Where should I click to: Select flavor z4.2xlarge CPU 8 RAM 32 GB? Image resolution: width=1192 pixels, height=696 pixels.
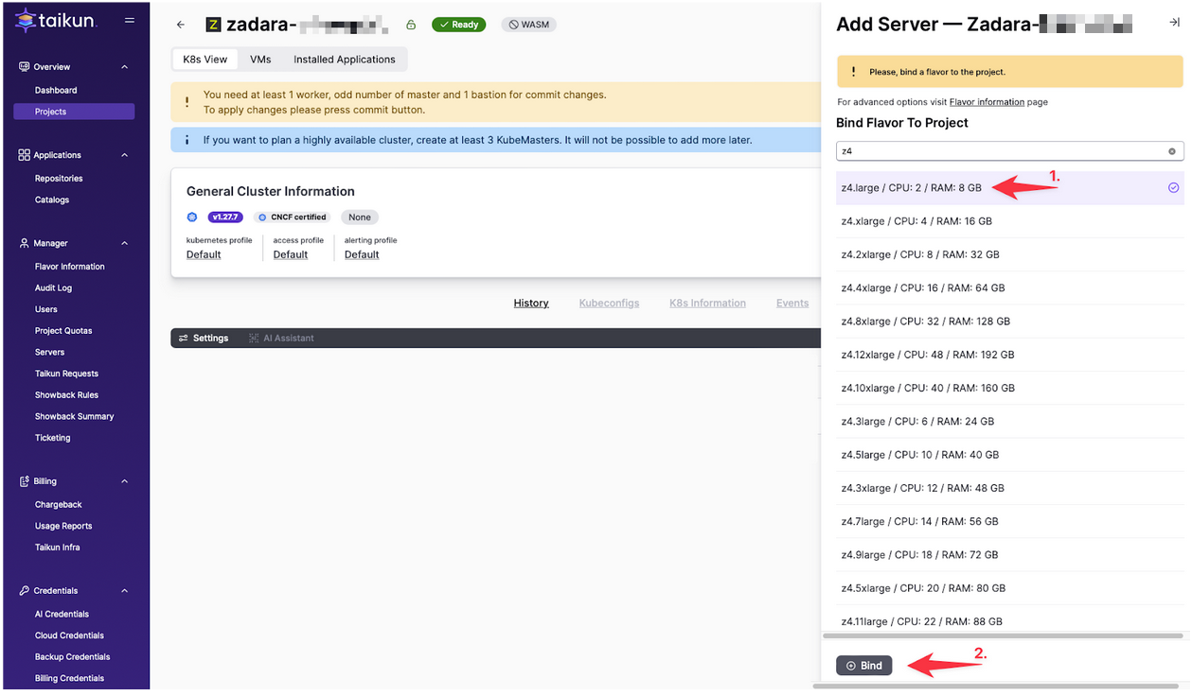coord(1010,254)
